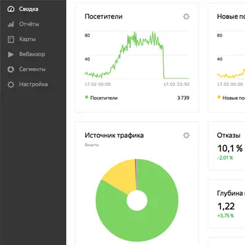
Task: Click the Сводка dashboard gauge icon
Action: click(x=10, y=9)
